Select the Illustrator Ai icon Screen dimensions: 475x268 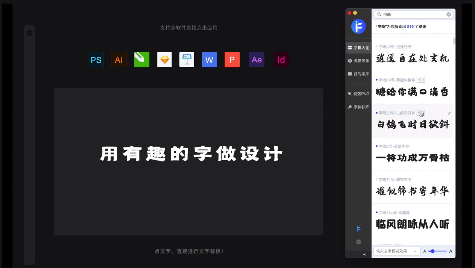point(119,60)
